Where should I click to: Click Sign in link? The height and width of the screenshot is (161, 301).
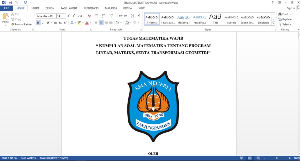coord(291,8)
